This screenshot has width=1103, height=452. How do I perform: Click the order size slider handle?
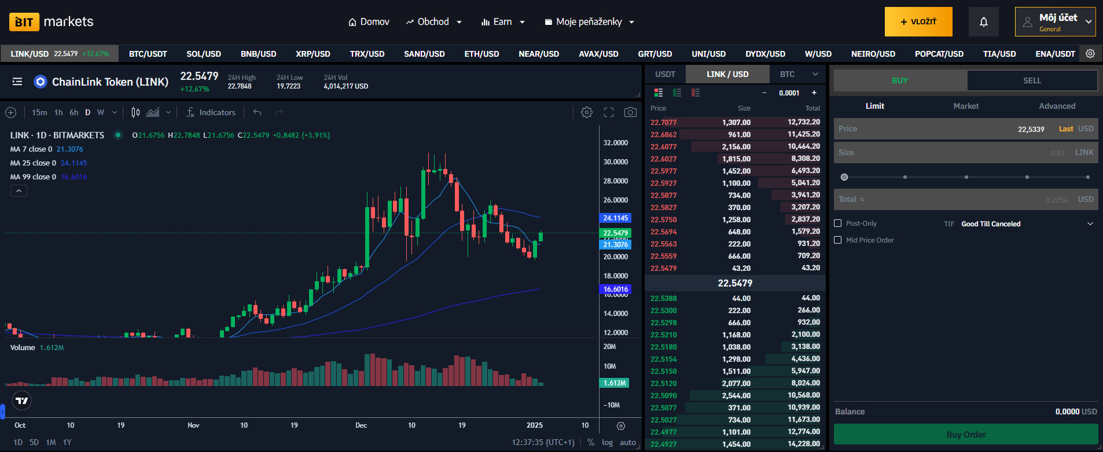[x=844, y=177]
